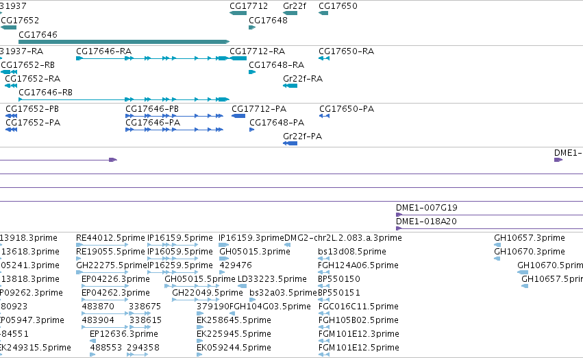583x358 pixels.
Task: Click EST bs32a03.5prime
Action: 253,300
